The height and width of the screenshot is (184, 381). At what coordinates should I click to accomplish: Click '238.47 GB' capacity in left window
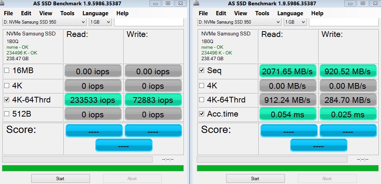(18, 59)
